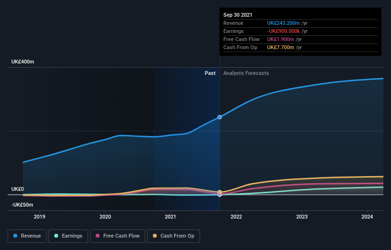Click the 2019 x-axis label

(x=40, y=217)
